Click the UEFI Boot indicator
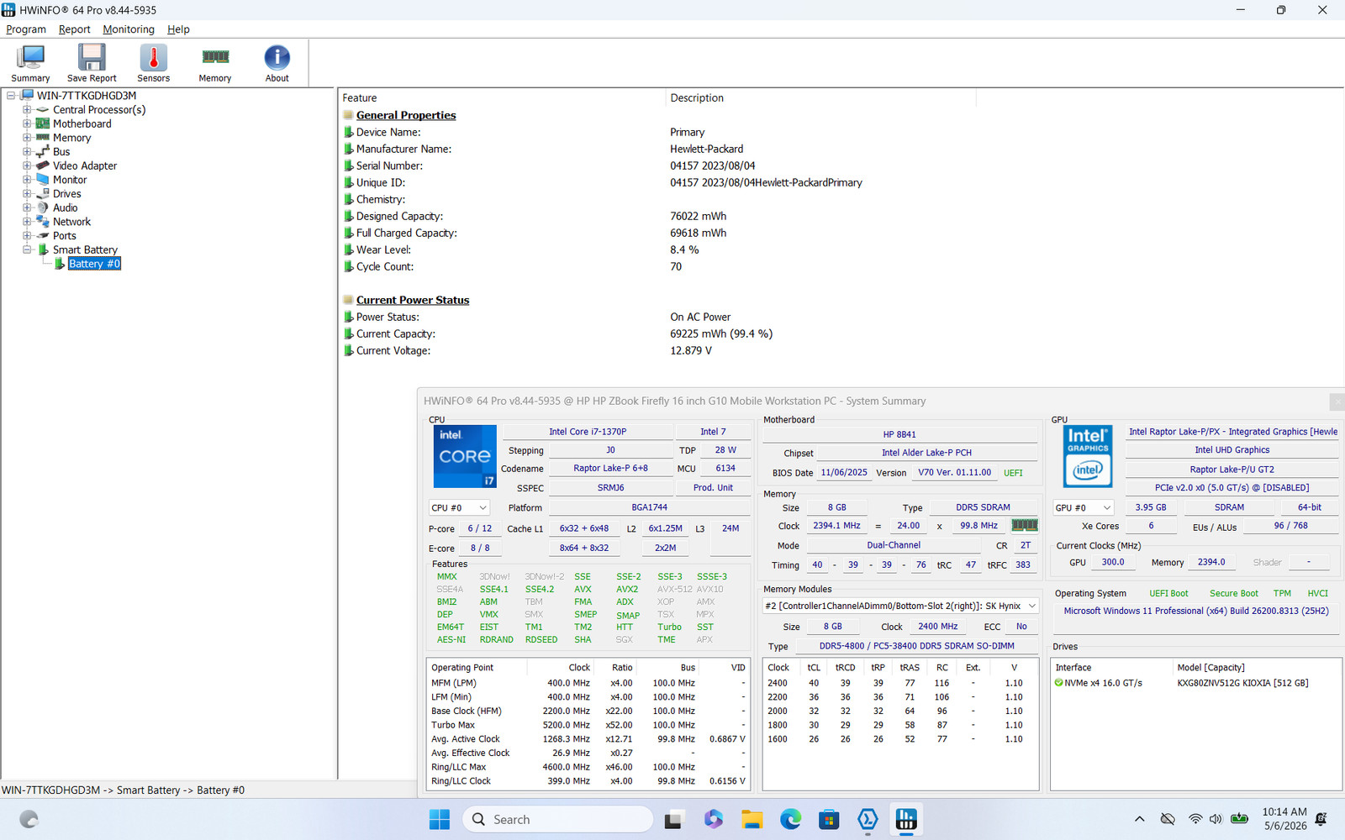The image size is (1345, 840). (x=1168, y=593)
